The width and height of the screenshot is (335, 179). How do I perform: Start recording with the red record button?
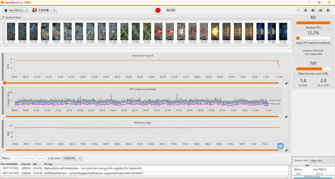coord(158,10)
